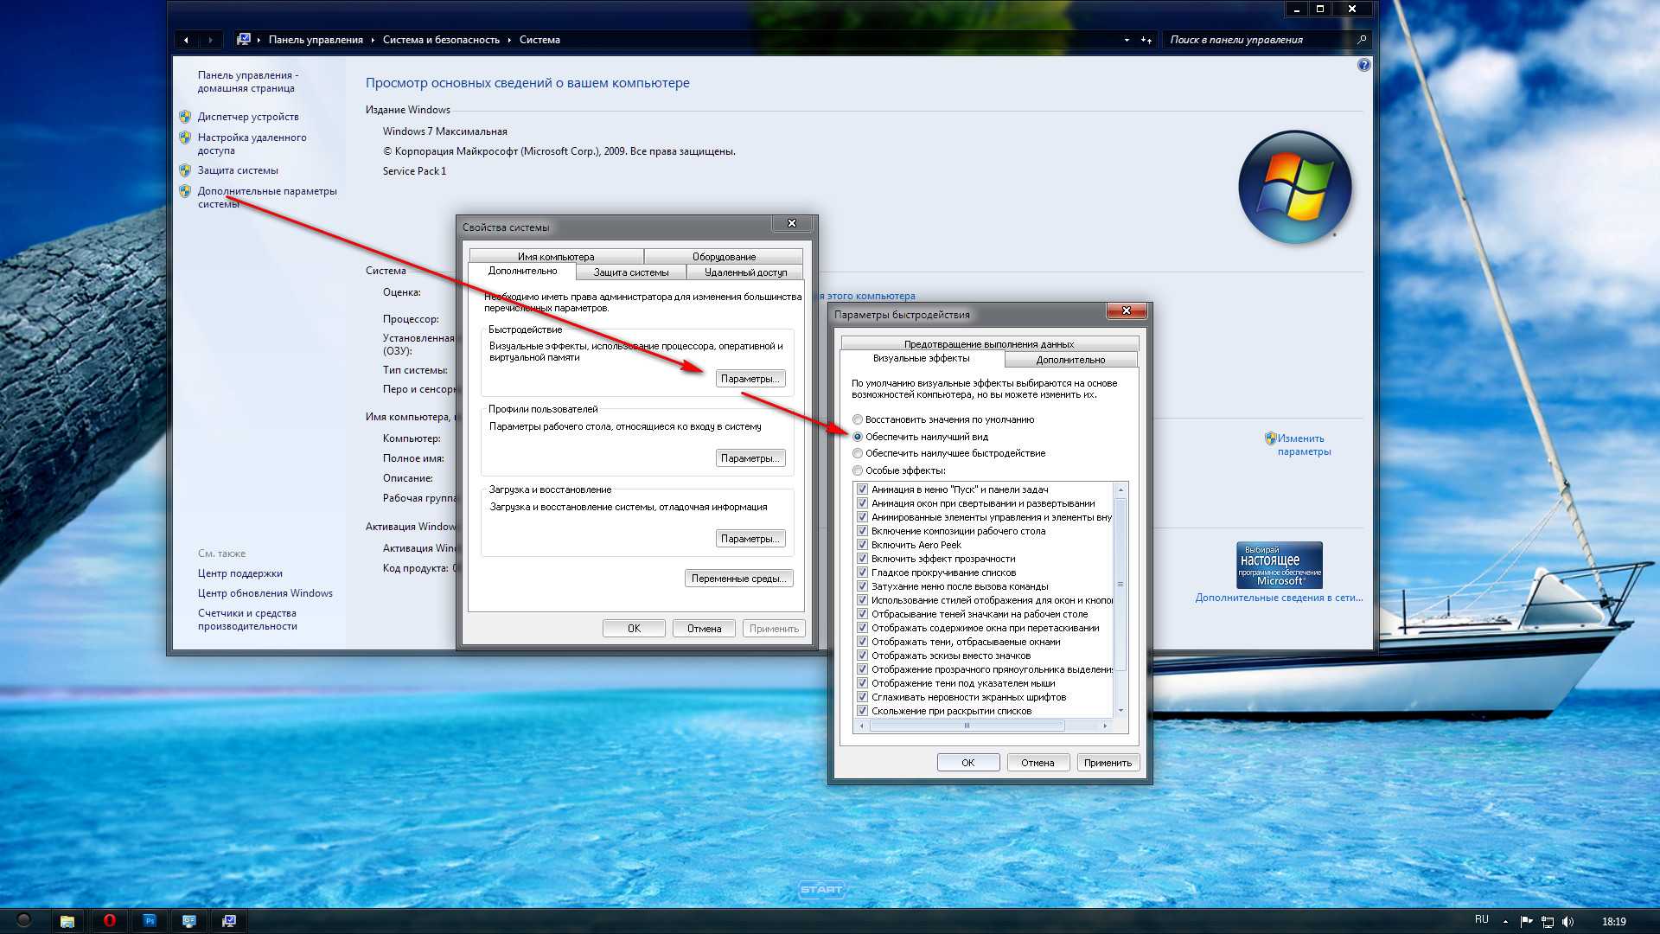Click Переменные среды button

point(739,579)
